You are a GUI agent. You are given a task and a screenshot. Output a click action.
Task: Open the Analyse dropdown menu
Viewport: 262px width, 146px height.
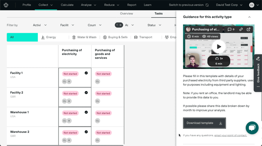coord(88,5)
